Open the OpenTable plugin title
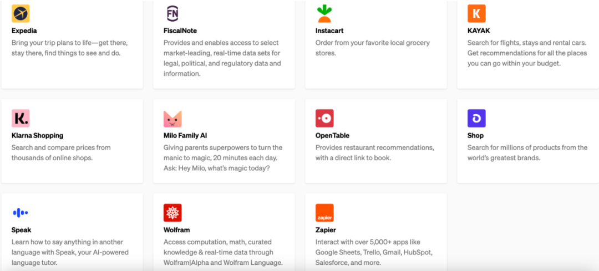Viewport: 599px width, 271px height. click(x=332, y=135)
